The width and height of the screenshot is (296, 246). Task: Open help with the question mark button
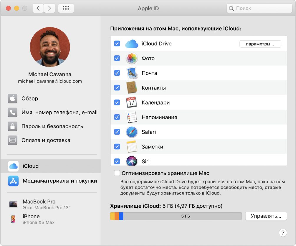pos(283,233)
